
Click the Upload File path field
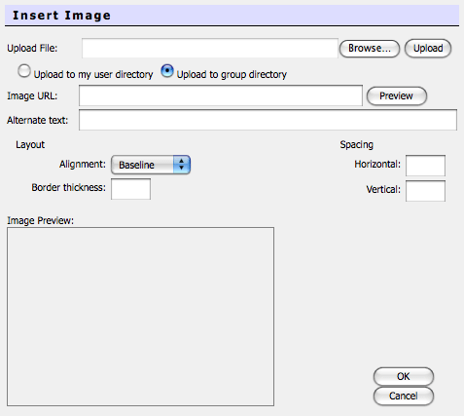click(210, 49)
